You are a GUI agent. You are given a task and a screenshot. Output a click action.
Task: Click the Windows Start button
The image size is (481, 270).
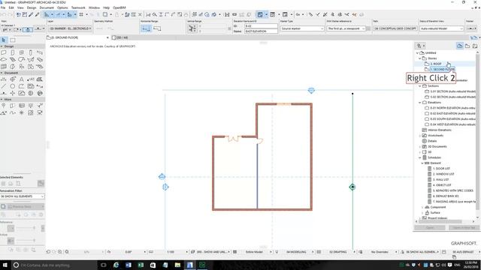5,265
